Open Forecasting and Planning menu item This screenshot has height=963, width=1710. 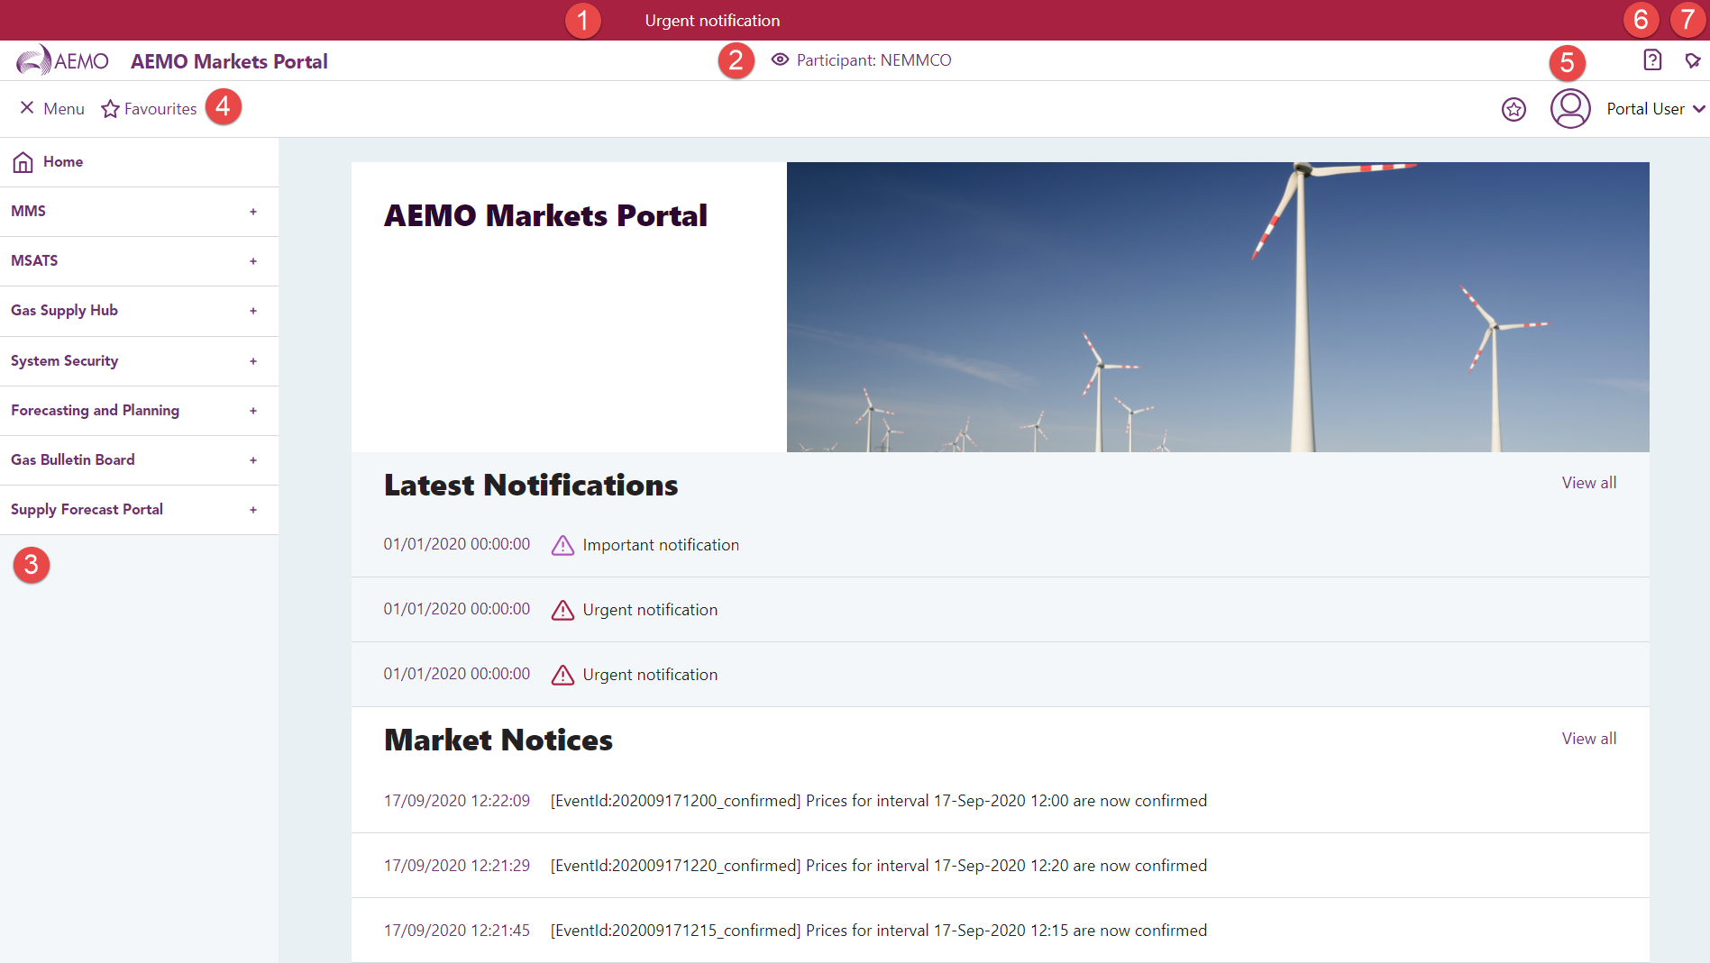click(x=139, y=411)
